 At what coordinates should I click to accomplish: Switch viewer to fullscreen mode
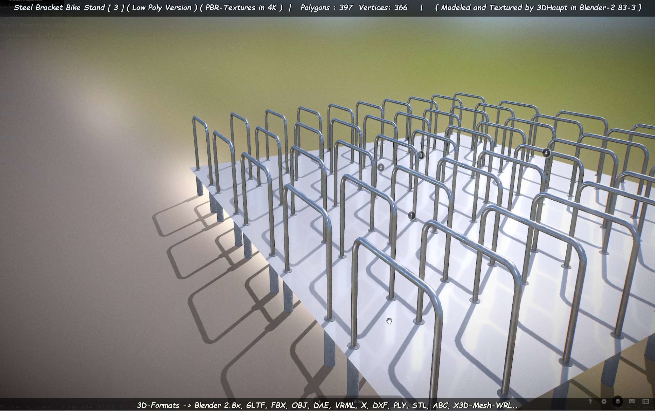[x=646, y=401]
